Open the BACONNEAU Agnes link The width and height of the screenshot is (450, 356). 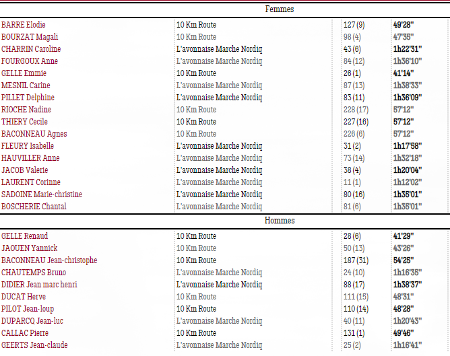[x=34, y=134]
